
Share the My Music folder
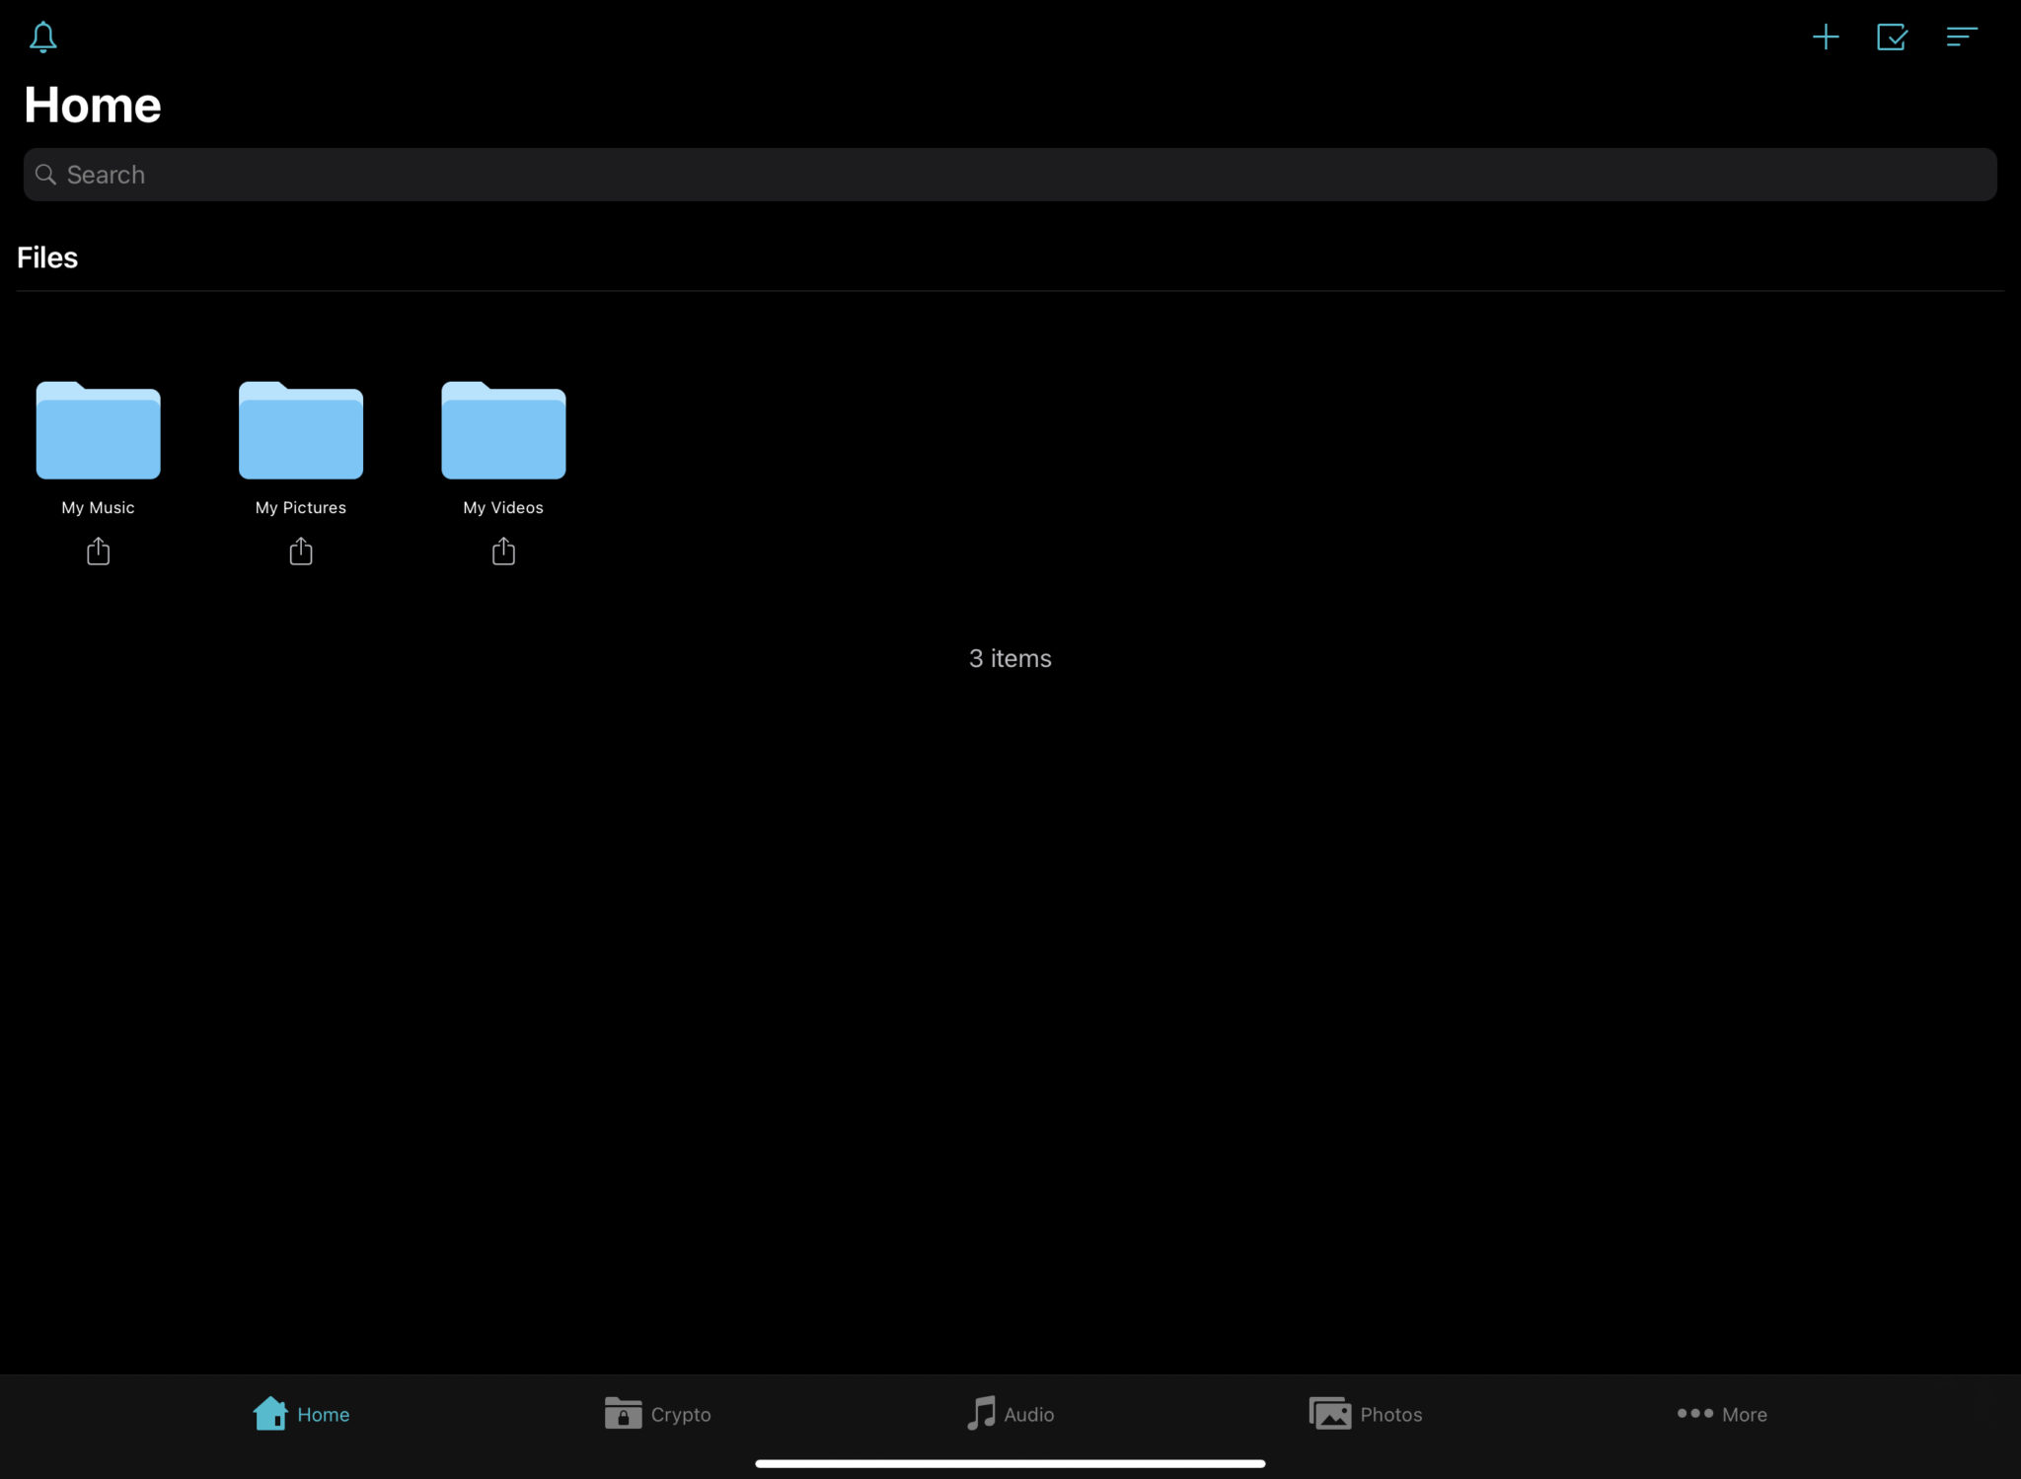point(98,551)
